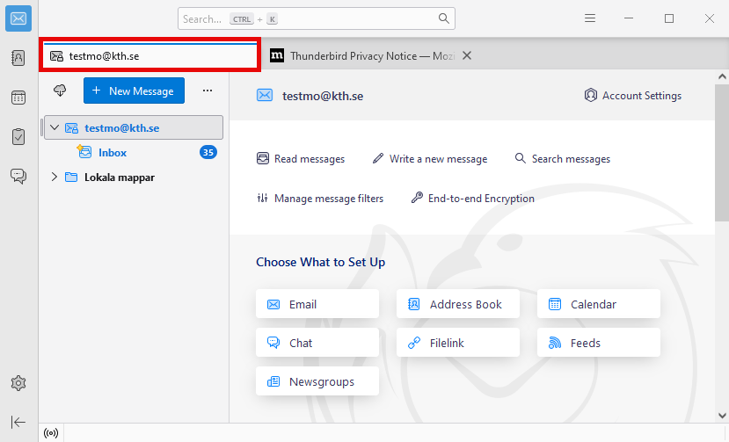Open Account Settings
Screen dimensions: 729x442
point(633,96)
